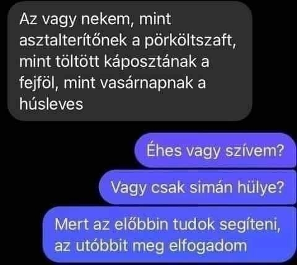
Task: Click the word "előbbin" in last message
Action: (141, 224)
